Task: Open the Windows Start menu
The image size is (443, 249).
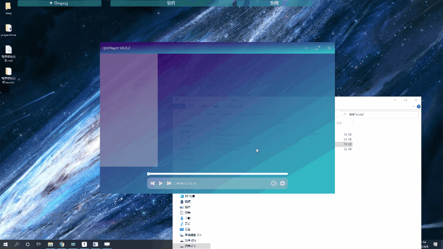Action: click(x=5, y=244)
